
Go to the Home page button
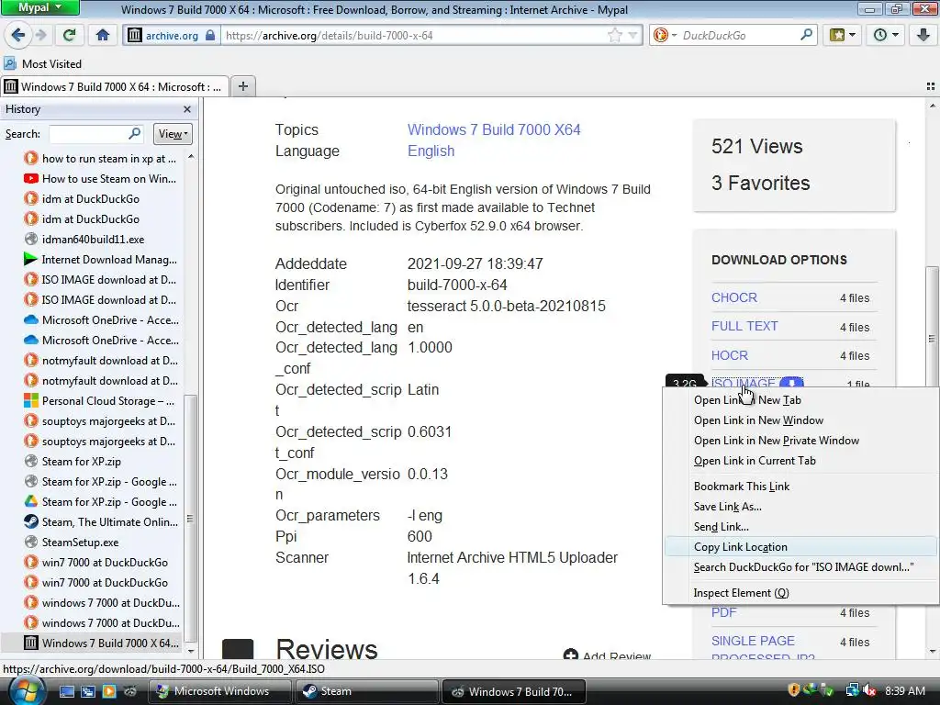[103, 36]
